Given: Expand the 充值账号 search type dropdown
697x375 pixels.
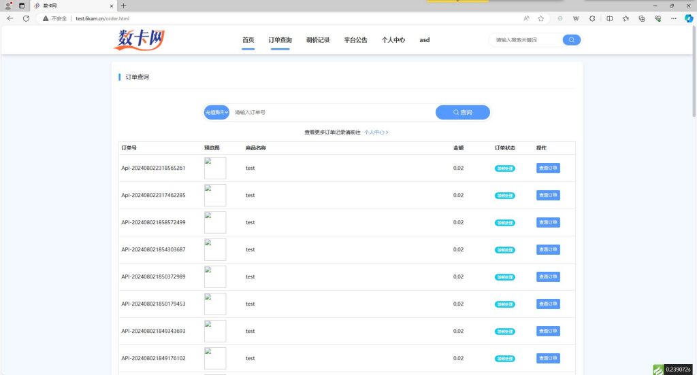Looking at the screenshot, I should tap(216, 112).
